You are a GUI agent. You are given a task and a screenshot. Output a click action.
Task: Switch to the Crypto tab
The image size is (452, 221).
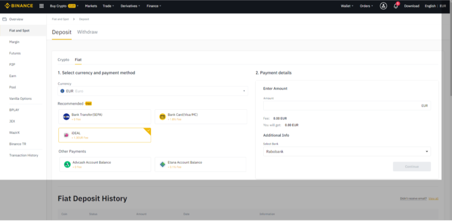click(x=64, y=60)
